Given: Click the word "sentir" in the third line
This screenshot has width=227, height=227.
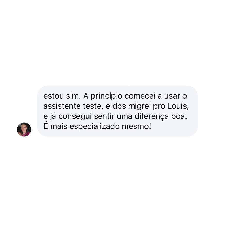Looking at the screenshot, I should [x=104, y=116].
